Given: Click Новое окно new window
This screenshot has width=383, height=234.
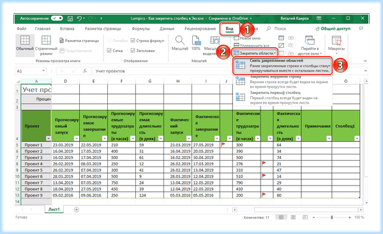Looking at the screenshot, I should (x=247, y=38).
